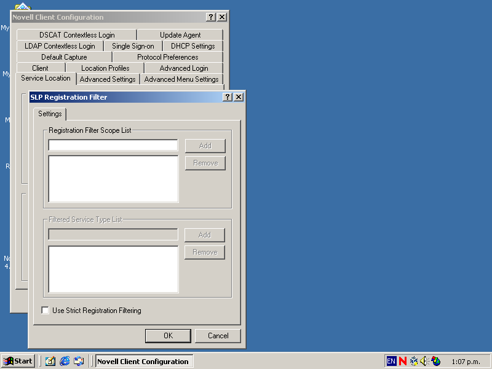Select Novell Client Configuration taskbar button
The width and height of the screenshot is (492, 369).
coord(144,361)
